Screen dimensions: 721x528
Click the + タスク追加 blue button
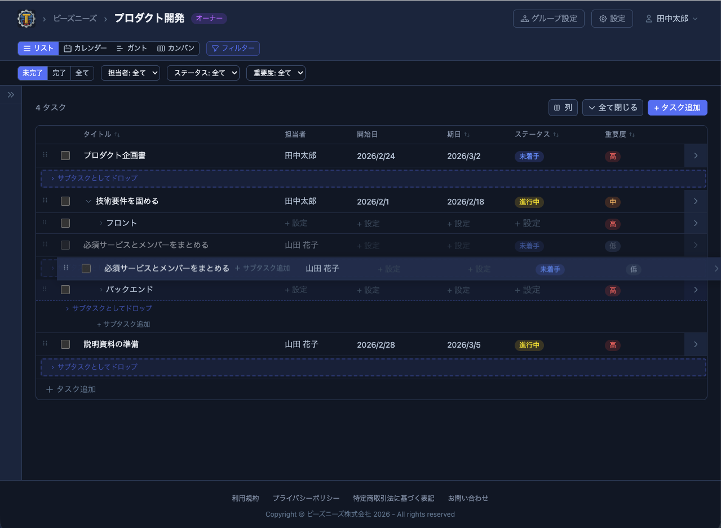(677, 108)
